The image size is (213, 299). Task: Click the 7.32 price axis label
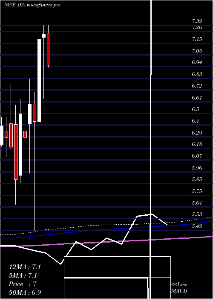(x=197, y=21)
